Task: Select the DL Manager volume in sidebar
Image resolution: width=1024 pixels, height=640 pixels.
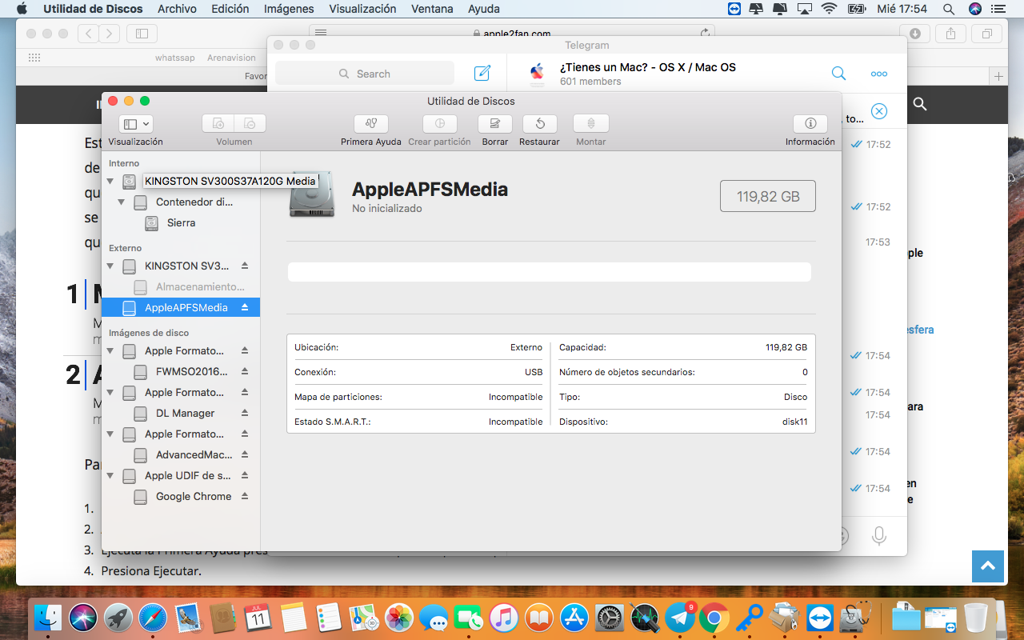Action: (181, 413)
